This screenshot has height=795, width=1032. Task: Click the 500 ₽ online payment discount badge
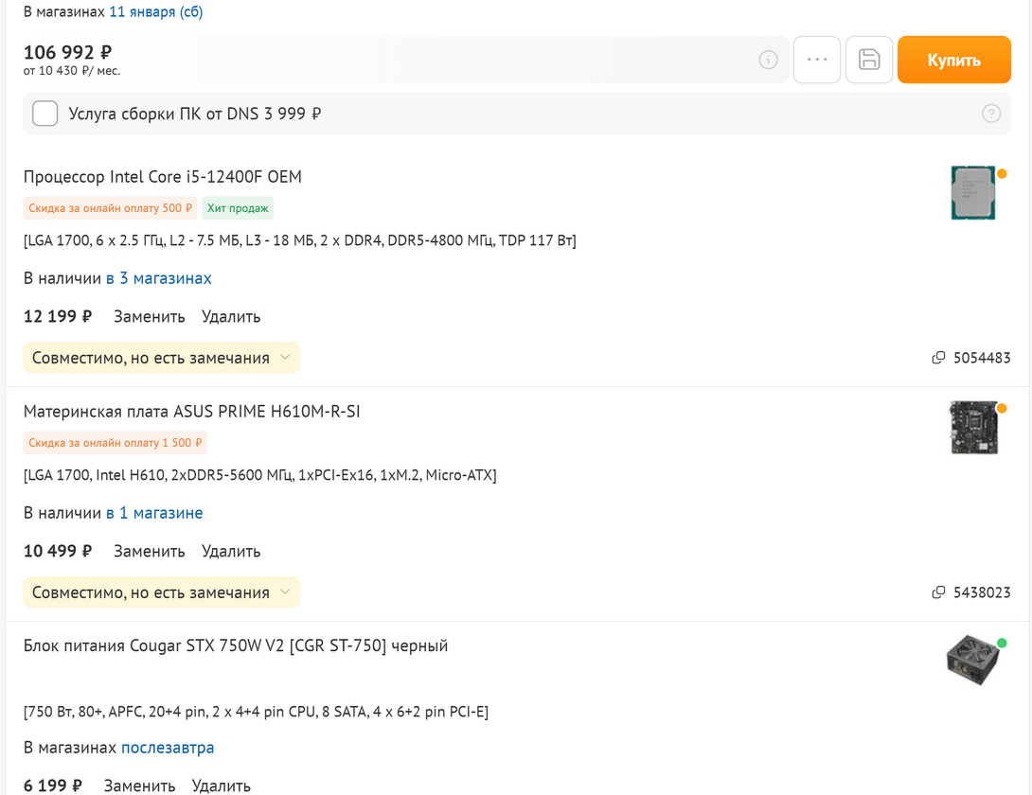111,208
